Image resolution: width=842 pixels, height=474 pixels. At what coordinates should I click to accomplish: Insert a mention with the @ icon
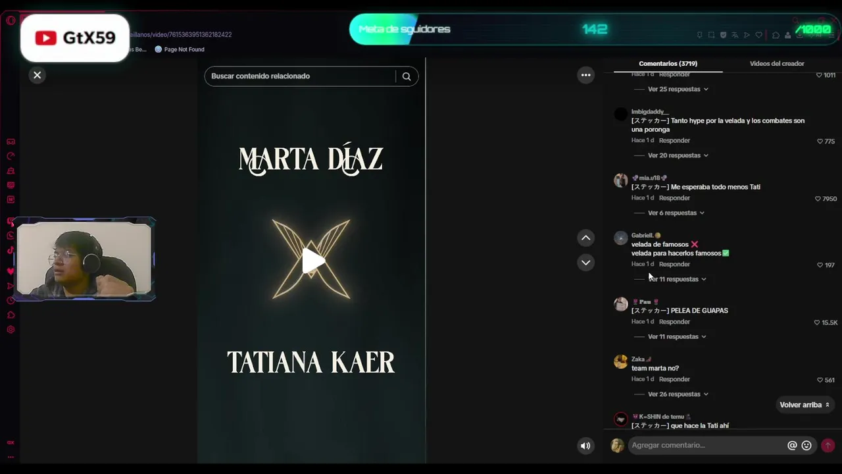tap(792, 446)
